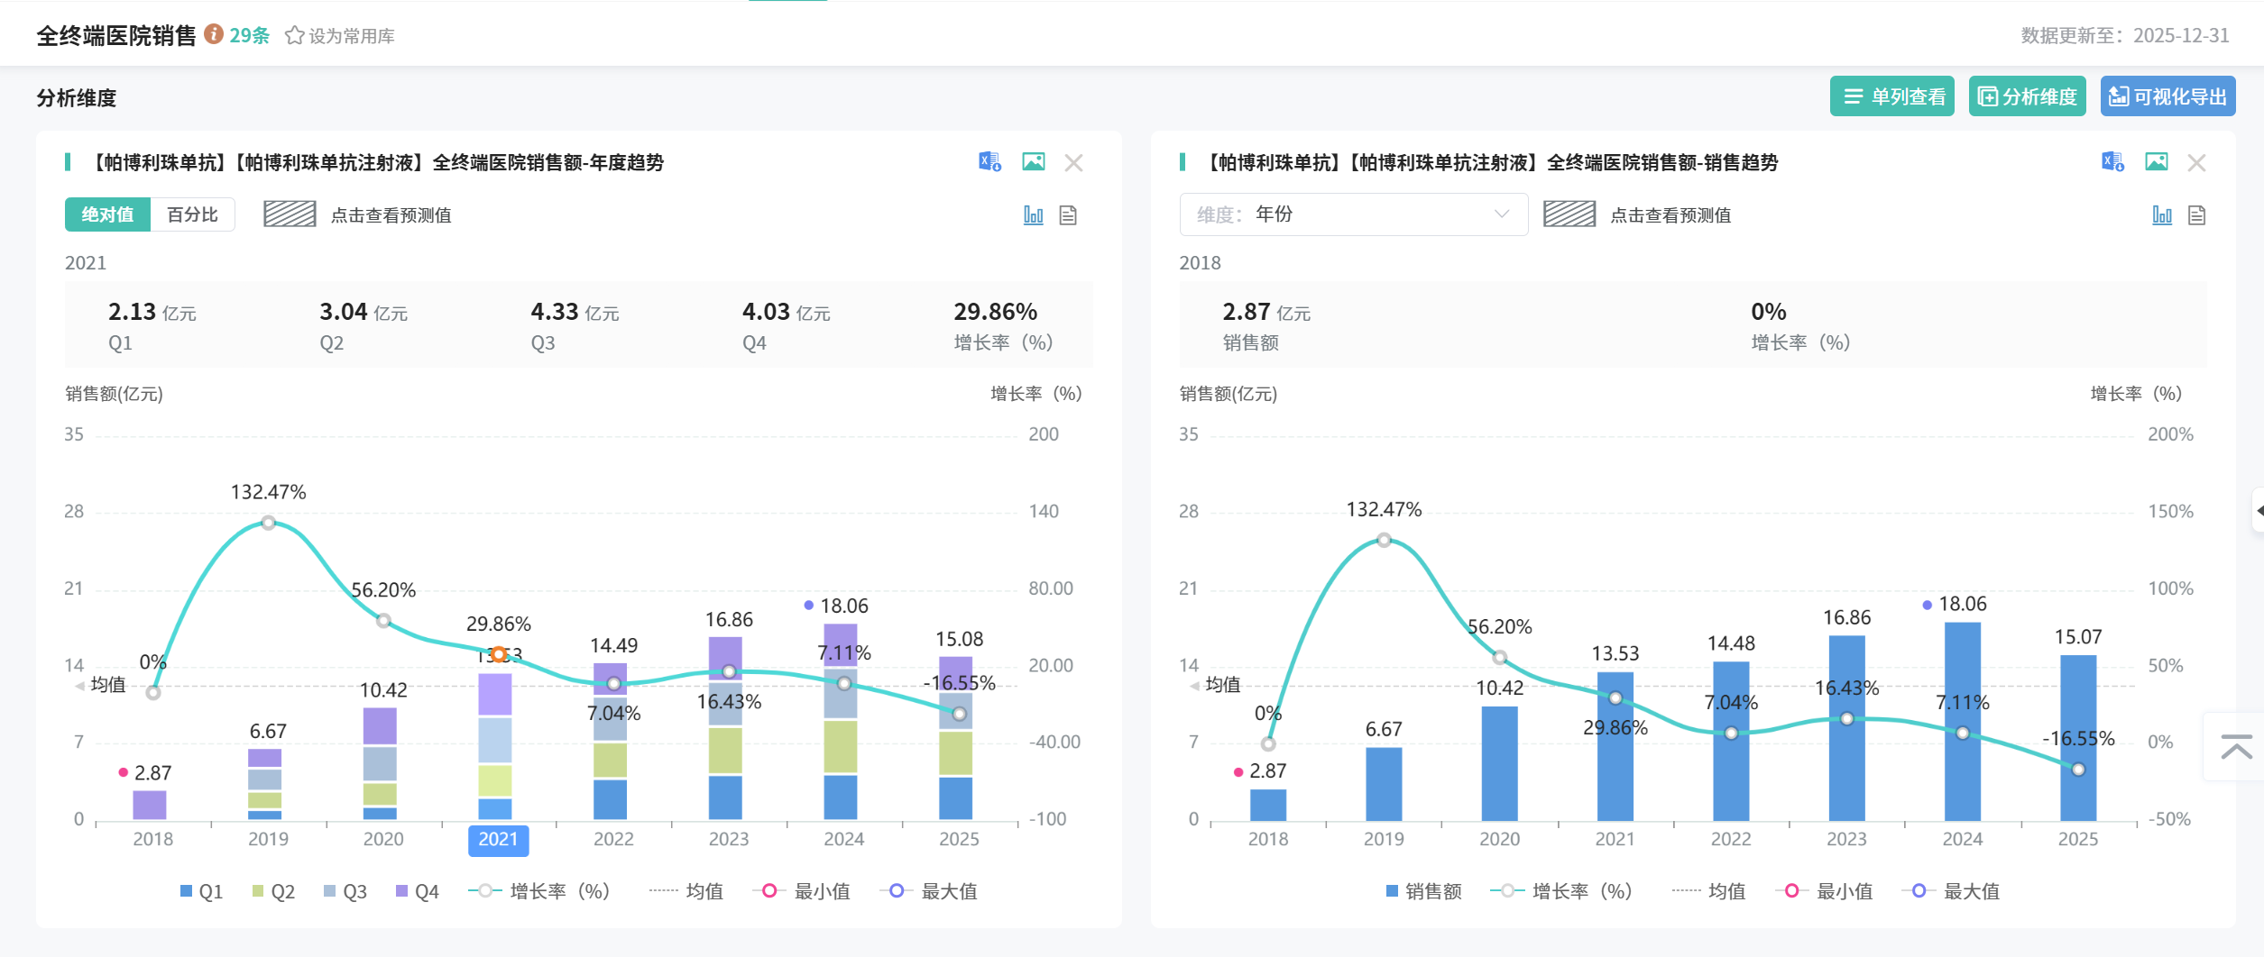This screenshot has height=957, width=2264.
Task: Export left annual trend chart to Excel
Action: [989, 162]
